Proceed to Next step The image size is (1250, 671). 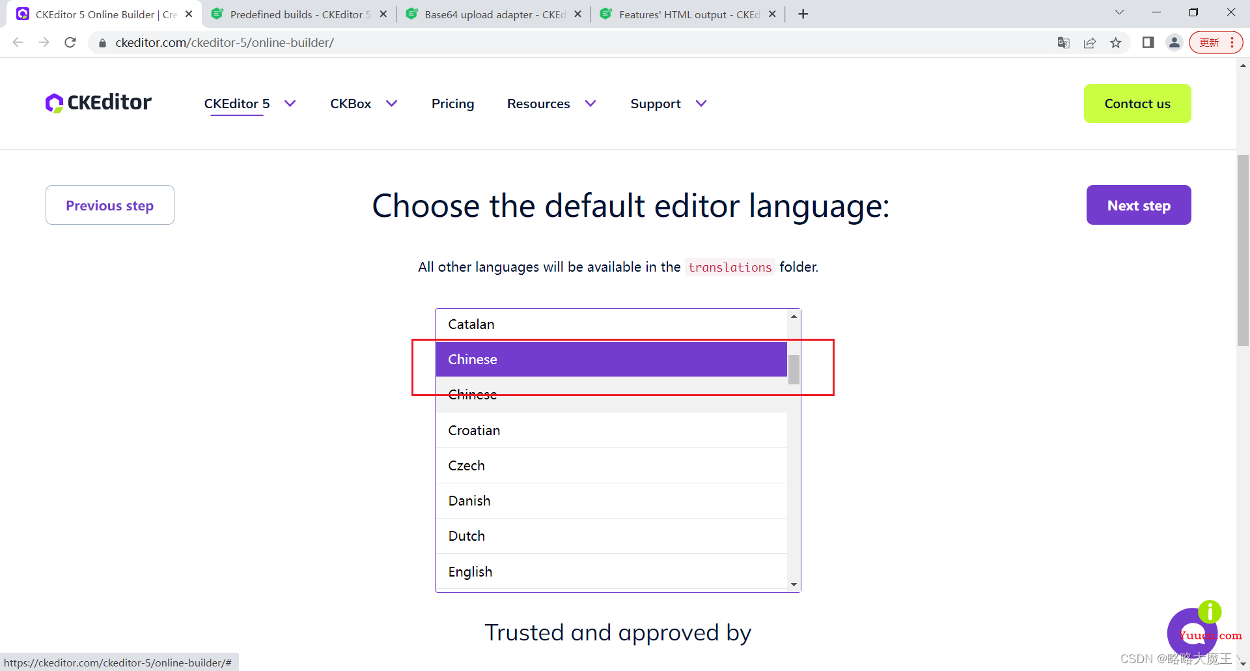[1139, 205]
